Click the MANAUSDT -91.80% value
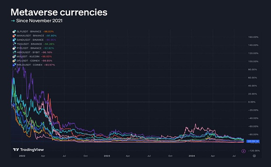The width and height of the screenshot is (271, 167). (x=51, y=36)
